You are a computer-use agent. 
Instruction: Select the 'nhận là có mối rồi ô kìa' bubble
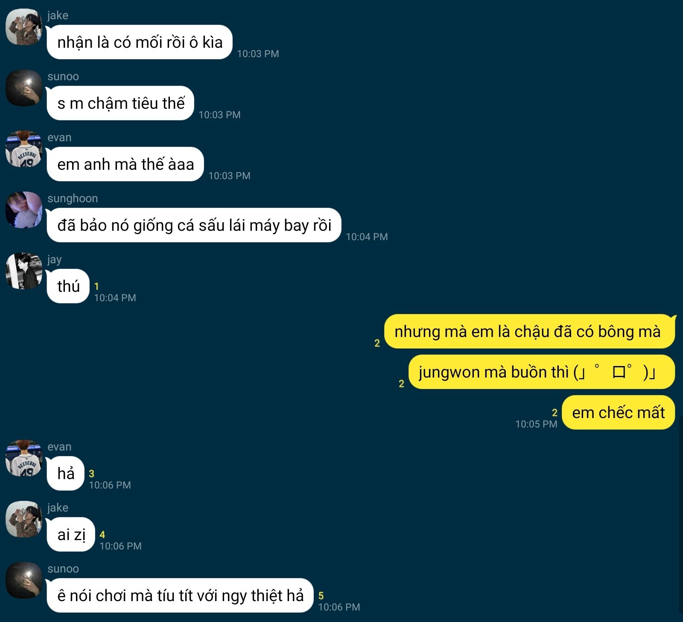coord(139,42)
